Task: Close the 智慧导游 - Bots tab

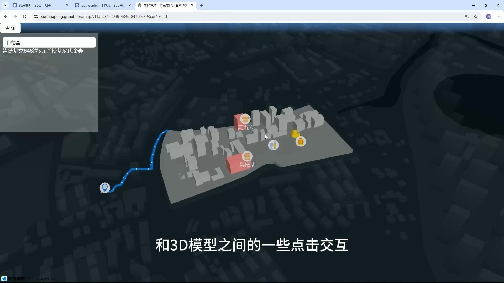Action: coord(67,5)
